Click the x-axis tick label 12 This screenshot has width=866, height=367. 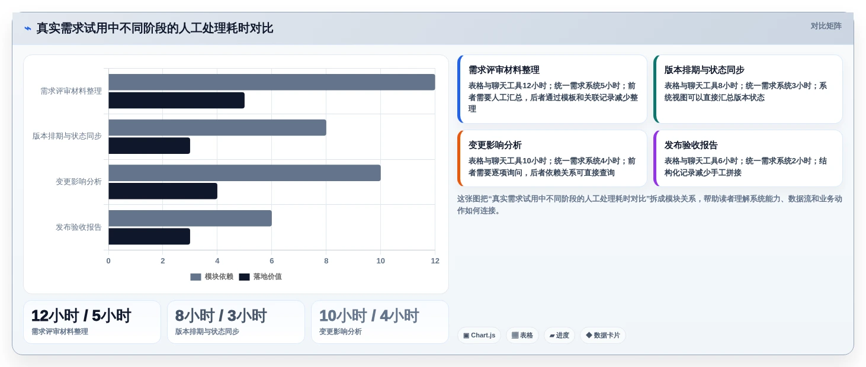tap(435, 261)
